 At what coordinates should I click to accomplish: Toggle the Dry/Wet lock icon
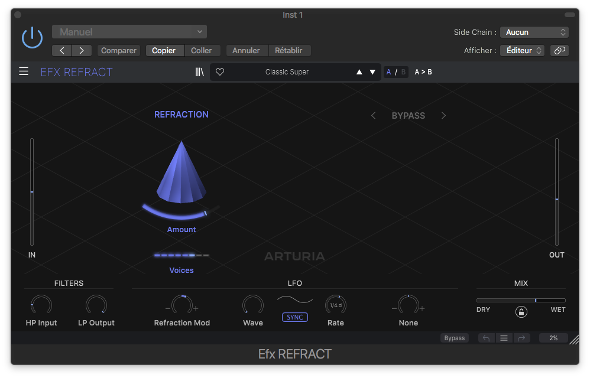(x=521, y=312)
